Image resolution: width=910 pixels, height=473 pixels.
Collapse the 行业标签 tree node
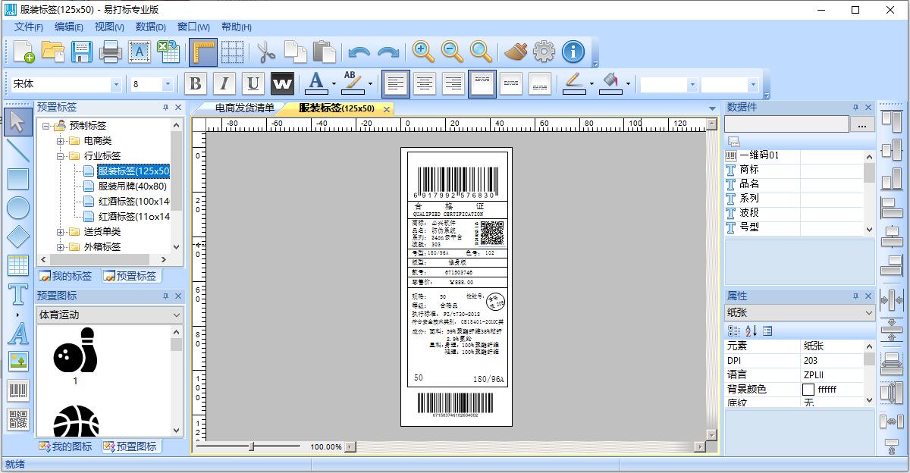61,156
